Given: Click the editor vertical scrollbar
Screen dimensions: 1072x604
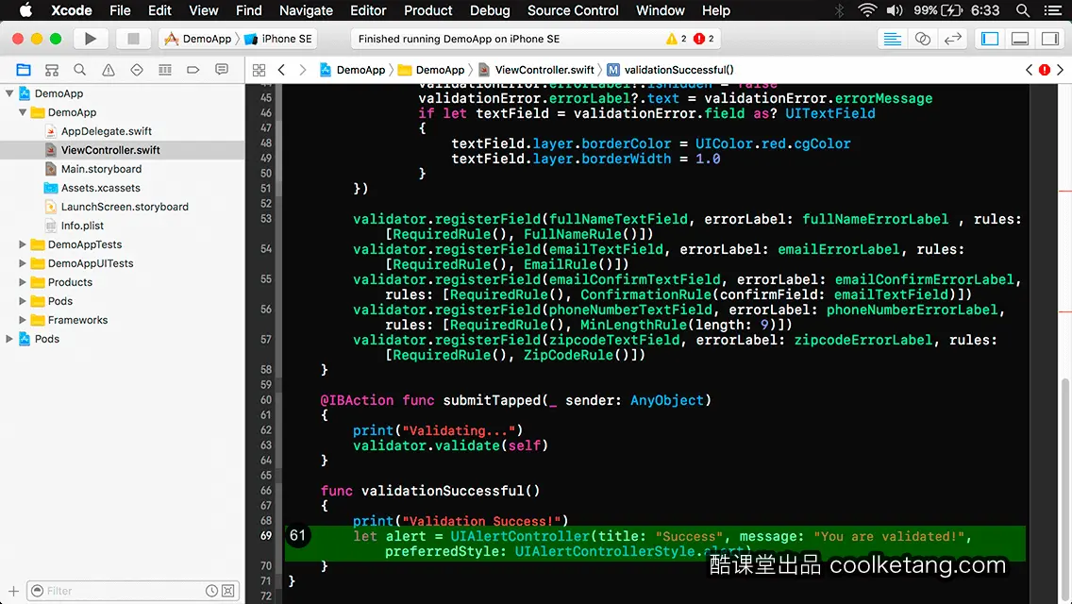Looking at the screenshot, I should 1065,489.
